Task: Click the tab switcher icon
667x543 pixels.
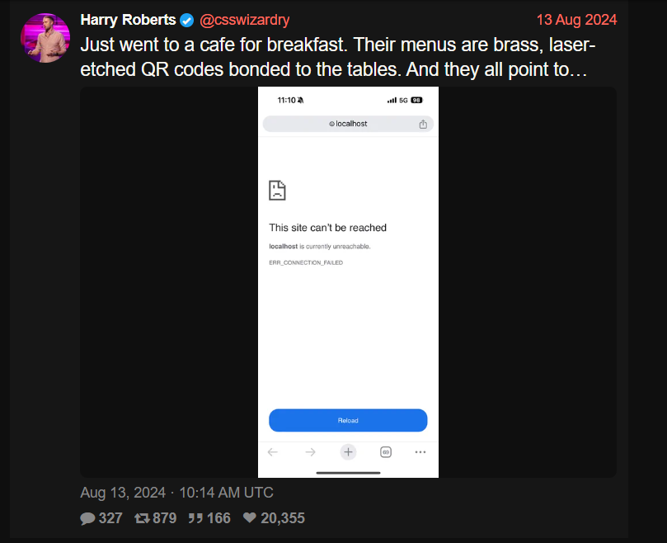Action: click(386, 452)
